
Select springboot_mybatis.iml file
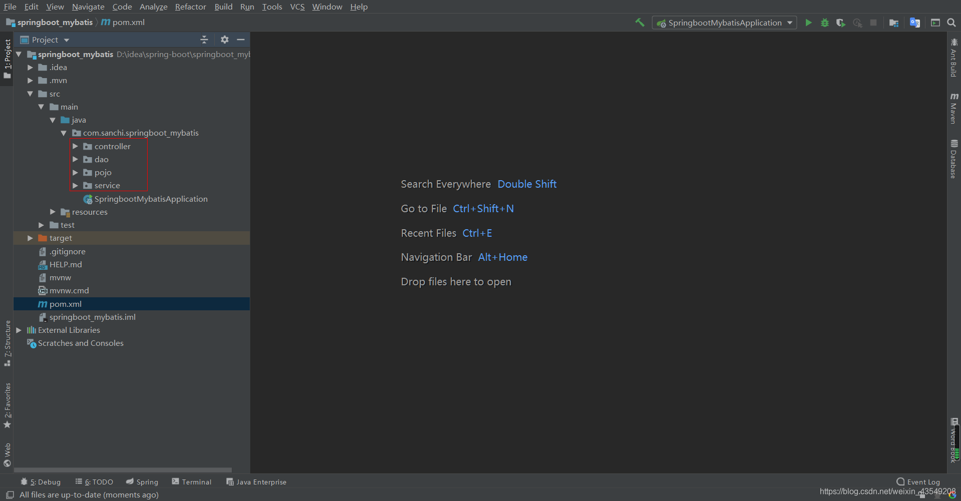[x=92, y=317]
